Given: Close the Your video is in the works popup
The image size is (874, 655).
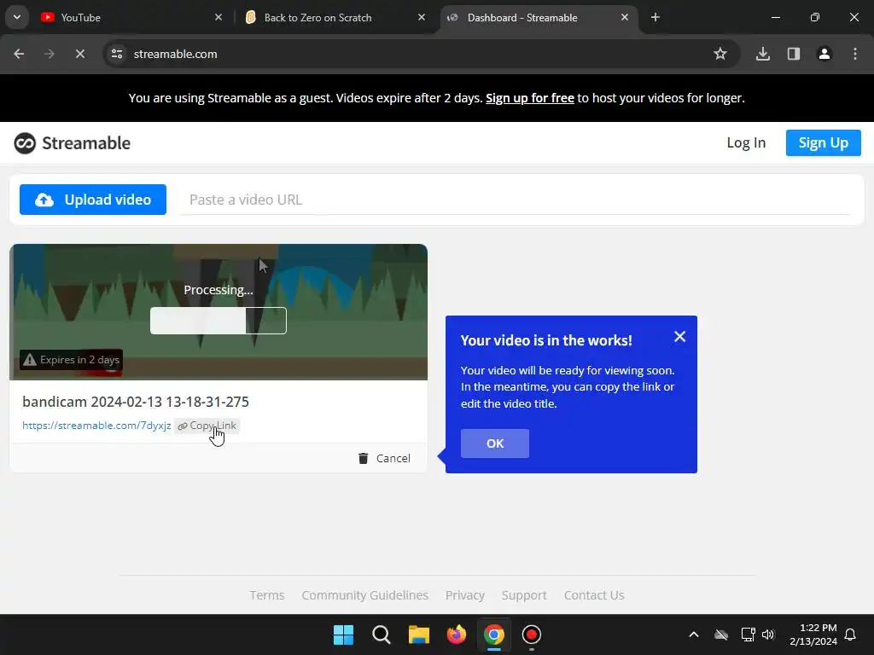Looking at the screenshot, I should 679,336.
